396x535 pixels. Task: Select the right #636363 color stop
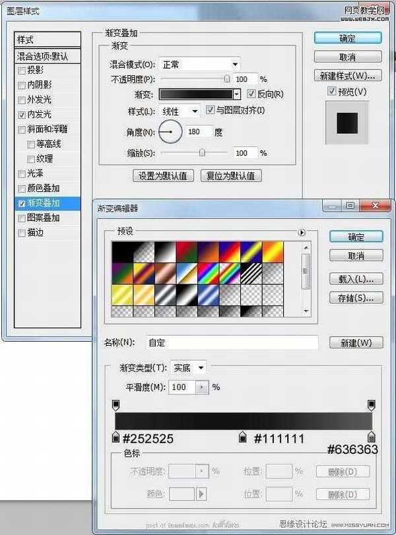372,437
